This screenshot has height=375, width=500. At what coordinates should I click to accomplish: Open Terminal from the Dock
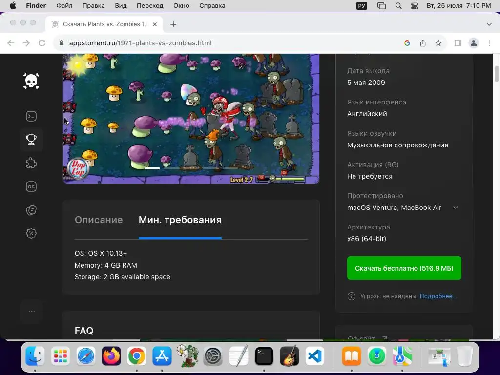(264, 356)
